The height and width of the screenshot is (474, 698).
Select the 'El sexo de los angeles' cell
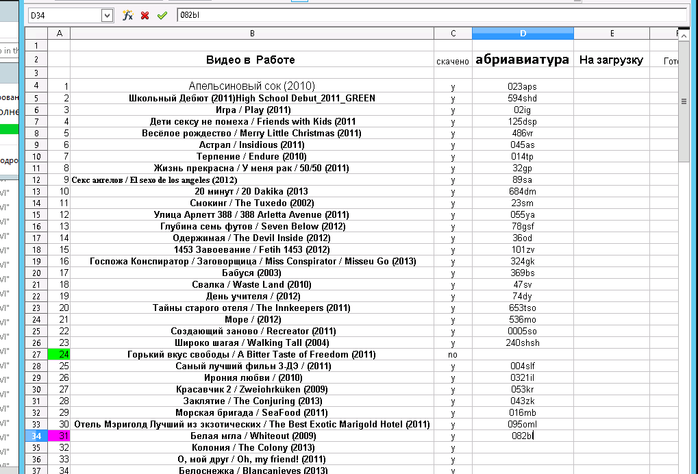252,180
